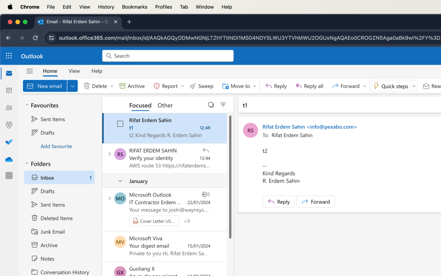
Task: Open New email dropdown arrow
Action: click(x=72, y=86)
